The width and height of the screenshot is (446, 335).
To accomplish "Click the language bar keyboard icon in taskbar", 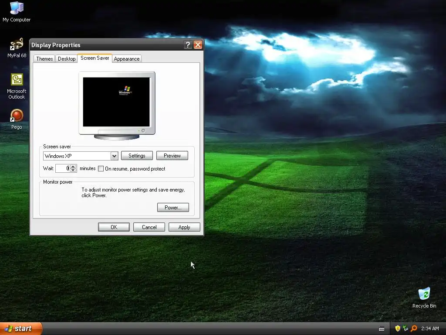I will (382, 329).
